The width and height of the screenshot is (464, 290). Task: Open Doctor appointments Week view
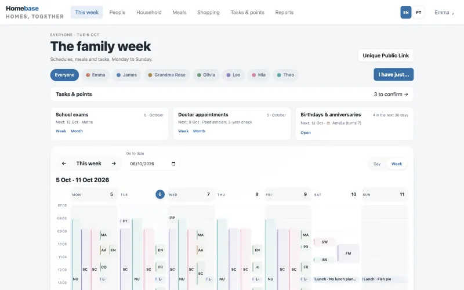click(x=183, y=131)
